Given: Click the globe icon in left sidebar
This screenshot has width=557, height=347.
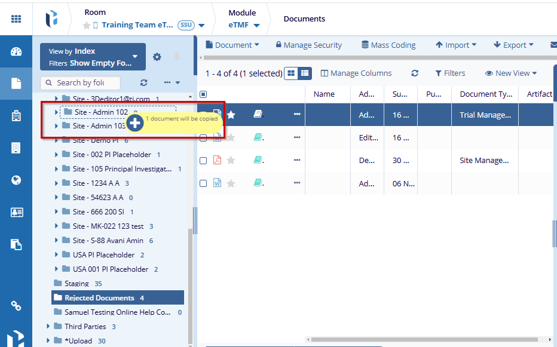Looking at the screenshot, I should tap(16, 180).
